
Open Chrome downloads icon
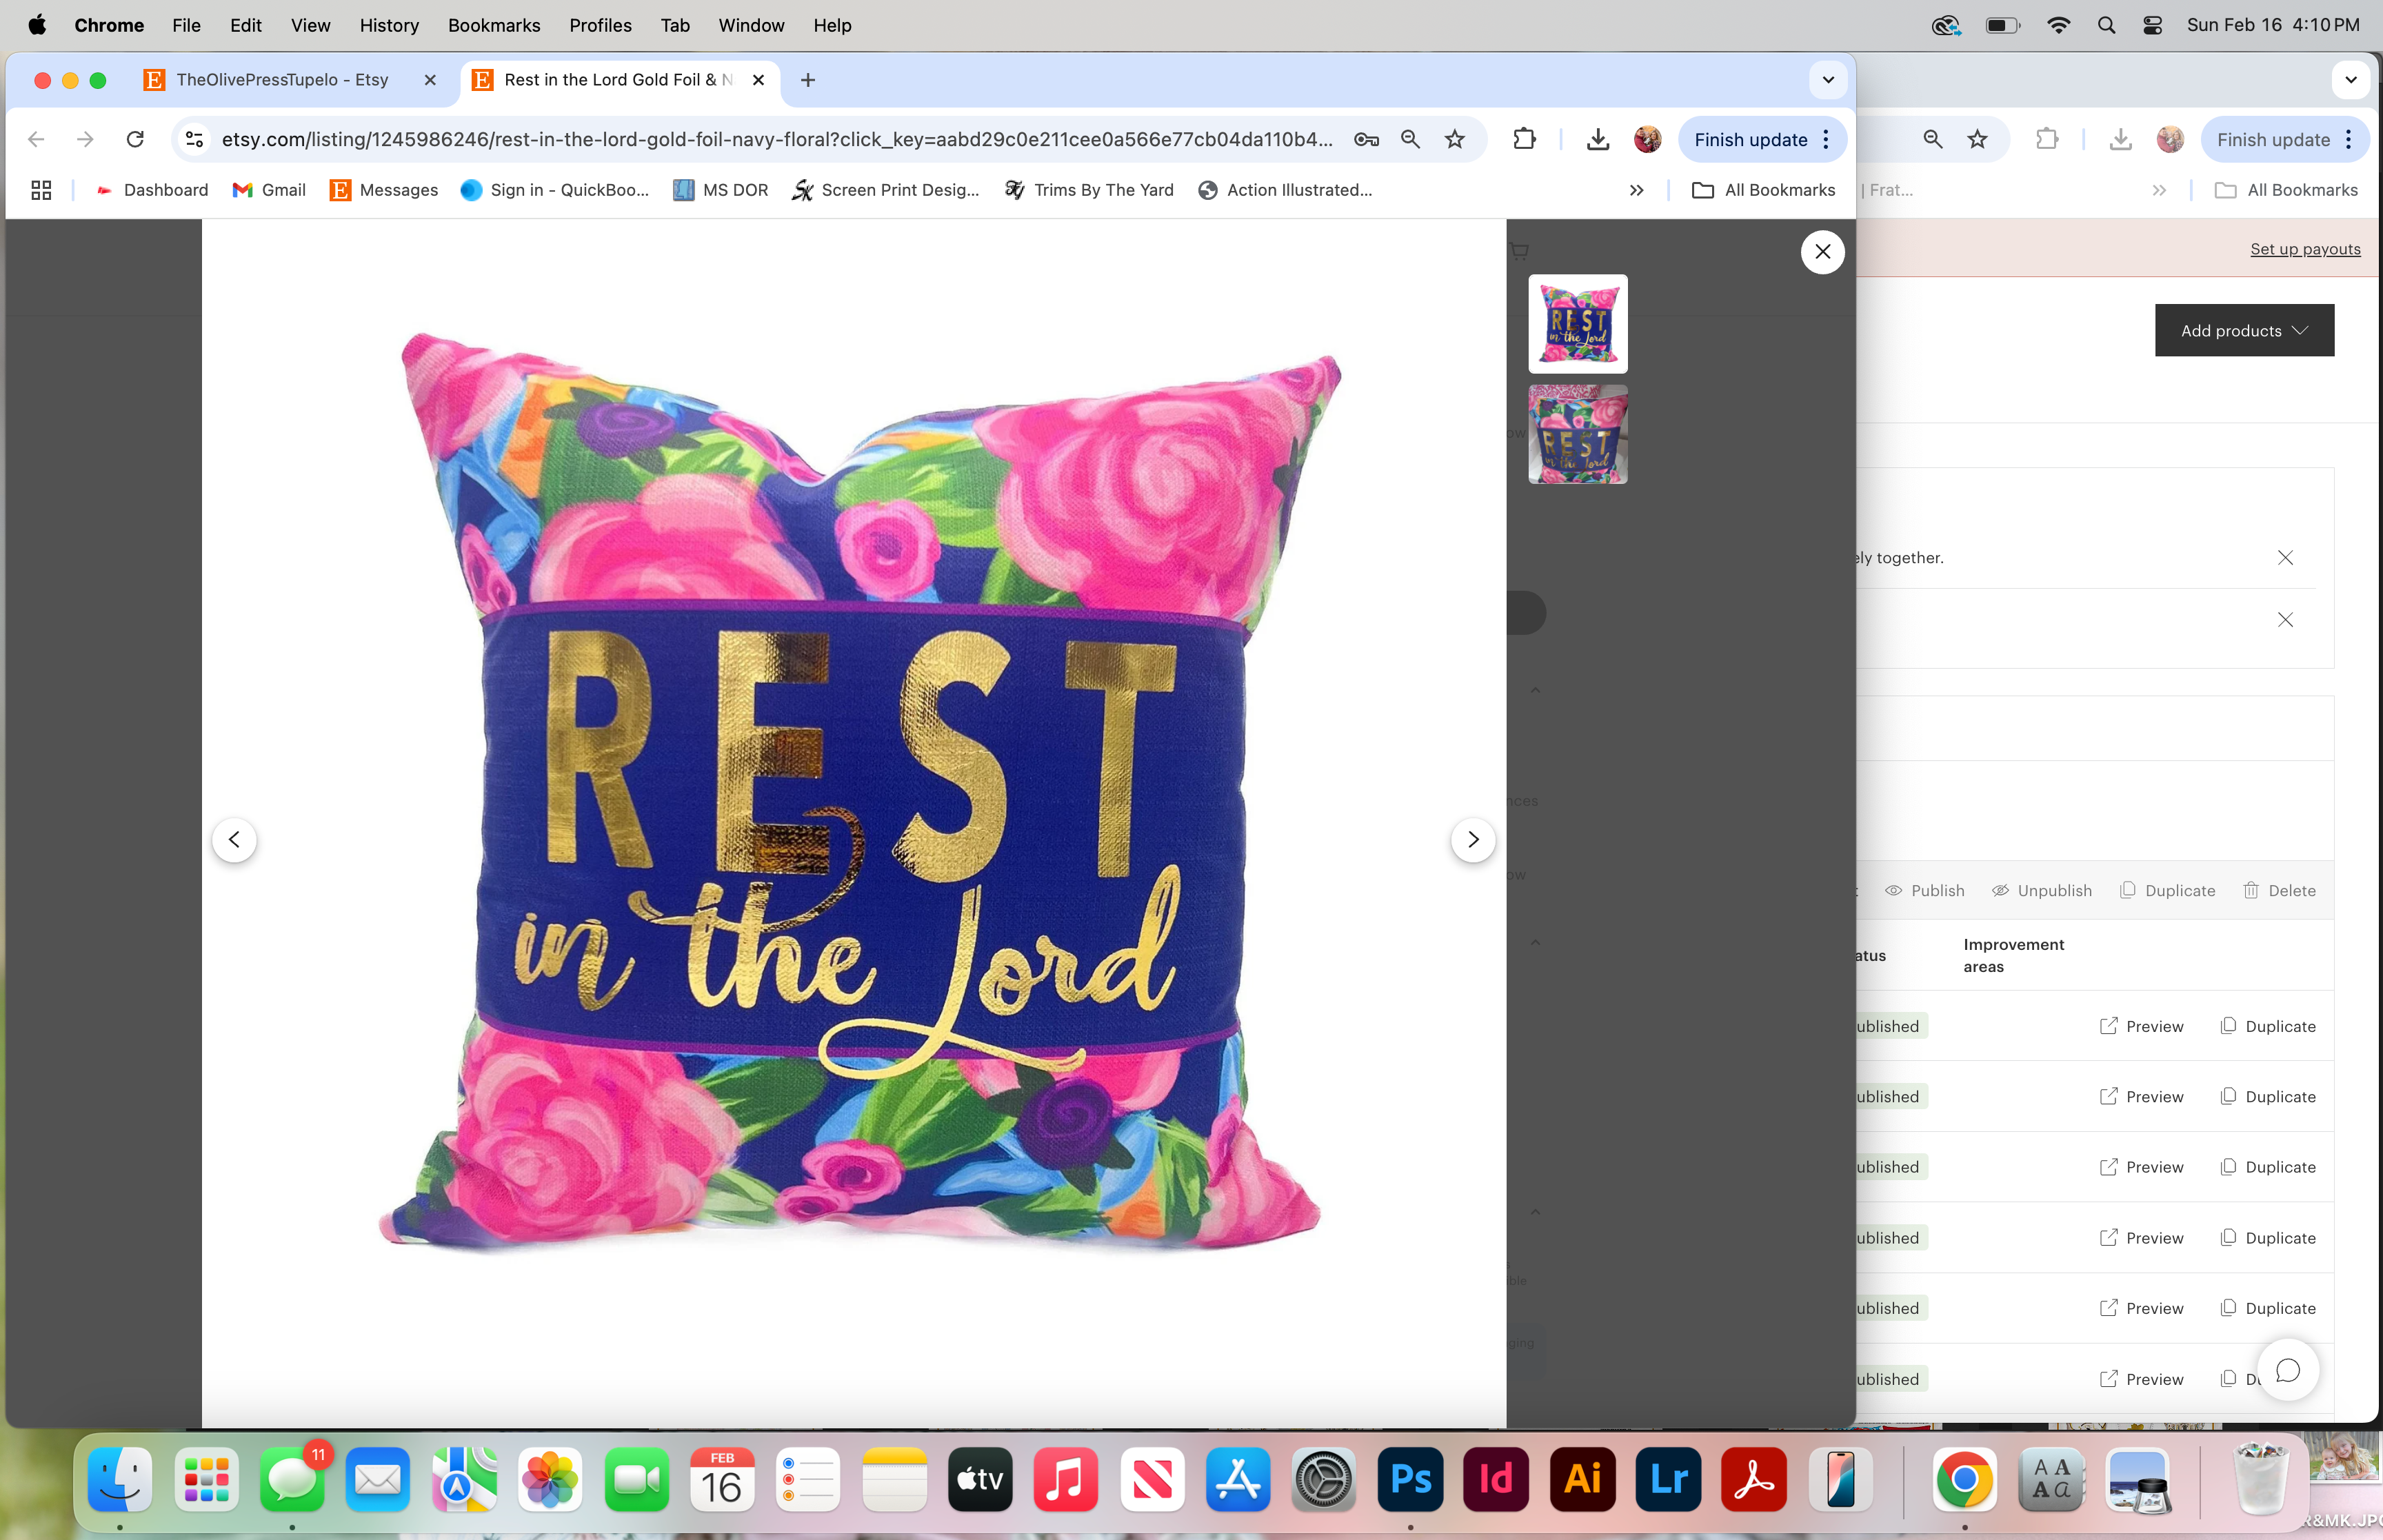[x=1597, y=140]
